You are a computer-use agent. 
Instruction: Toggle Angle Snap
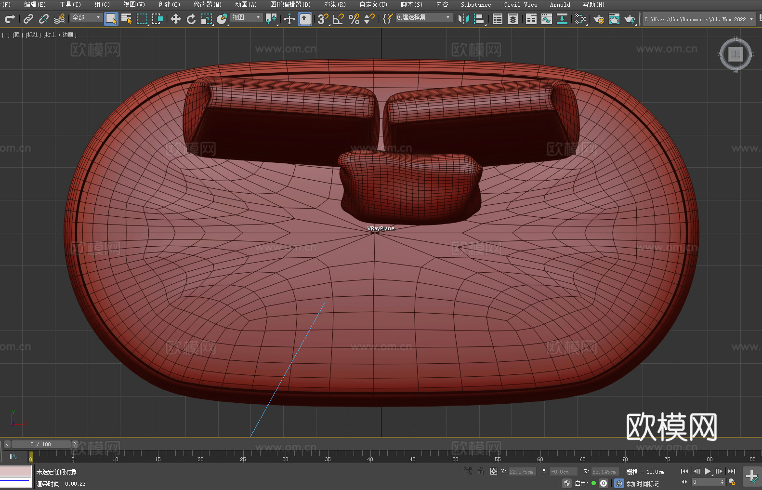(x=339, y=19)
